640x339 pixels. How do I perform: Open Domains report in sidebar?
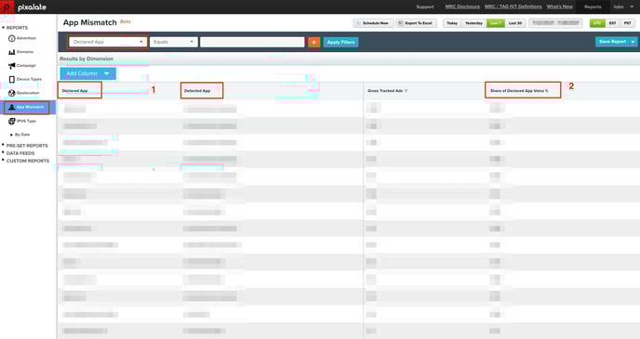click(x=25, y=52)
